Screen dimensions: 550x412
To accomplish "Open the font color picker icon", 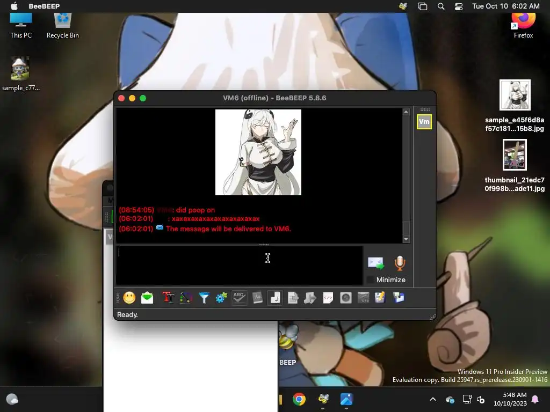I will click(x=186, y=298).
